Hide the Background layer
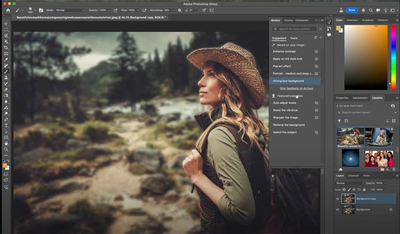 pos(338,209)
